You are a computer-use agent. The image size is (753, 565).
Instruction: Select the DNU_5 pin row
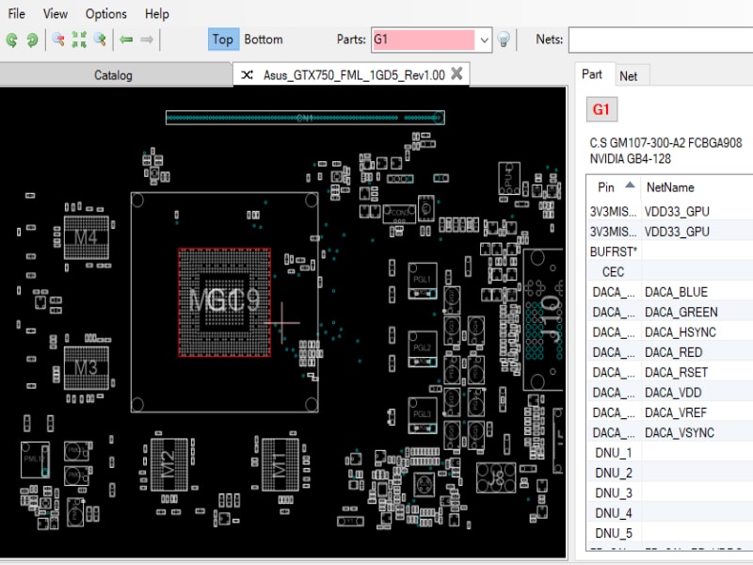(x=669, y=534)
